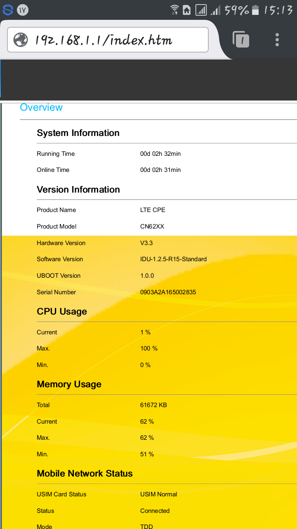Viewport: 297px width, 529px height.
Task: Click the CPU min value 0 %
Action: click(x=145, y=365)
